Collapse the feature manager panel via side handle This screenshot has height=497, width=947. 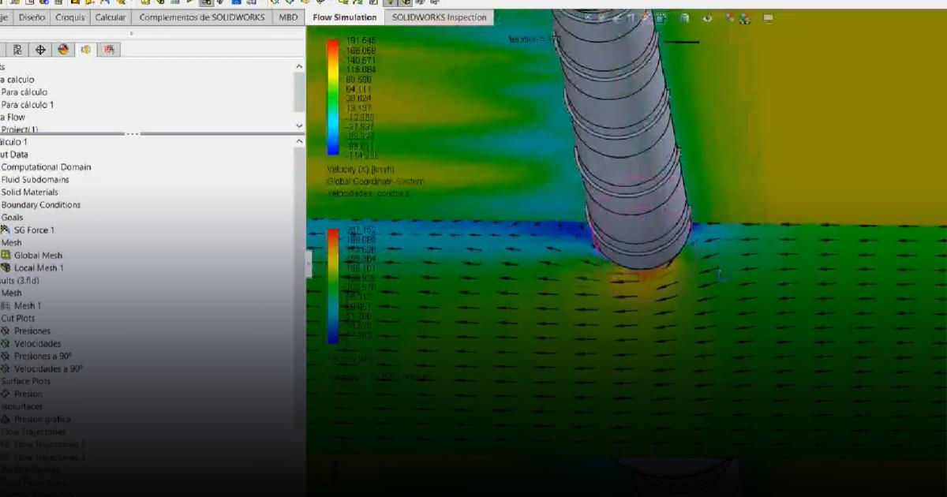point(309,264)
